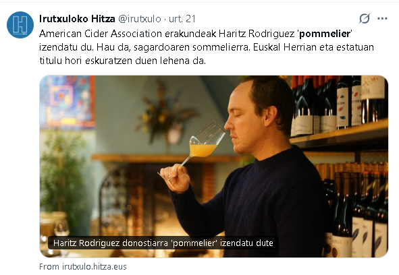This screenshot has width=399, height=275.
Task: Open the From irutxulo.hitza.eus source link
Action: 83,267
